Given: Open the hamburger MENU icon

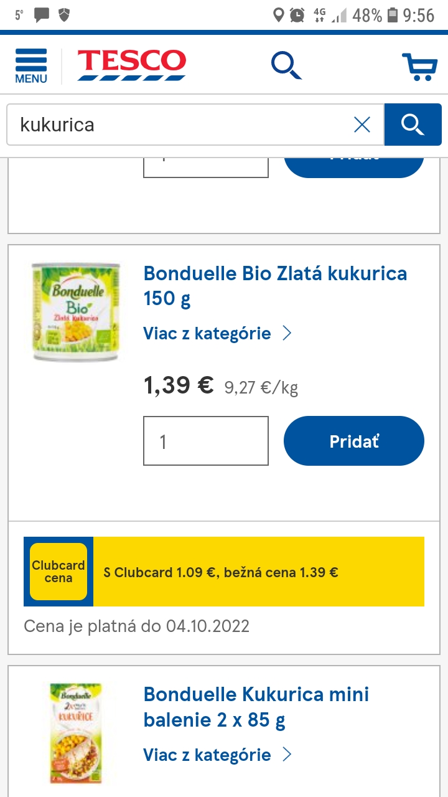Looking at the screenshot, I should click(31, 65).
